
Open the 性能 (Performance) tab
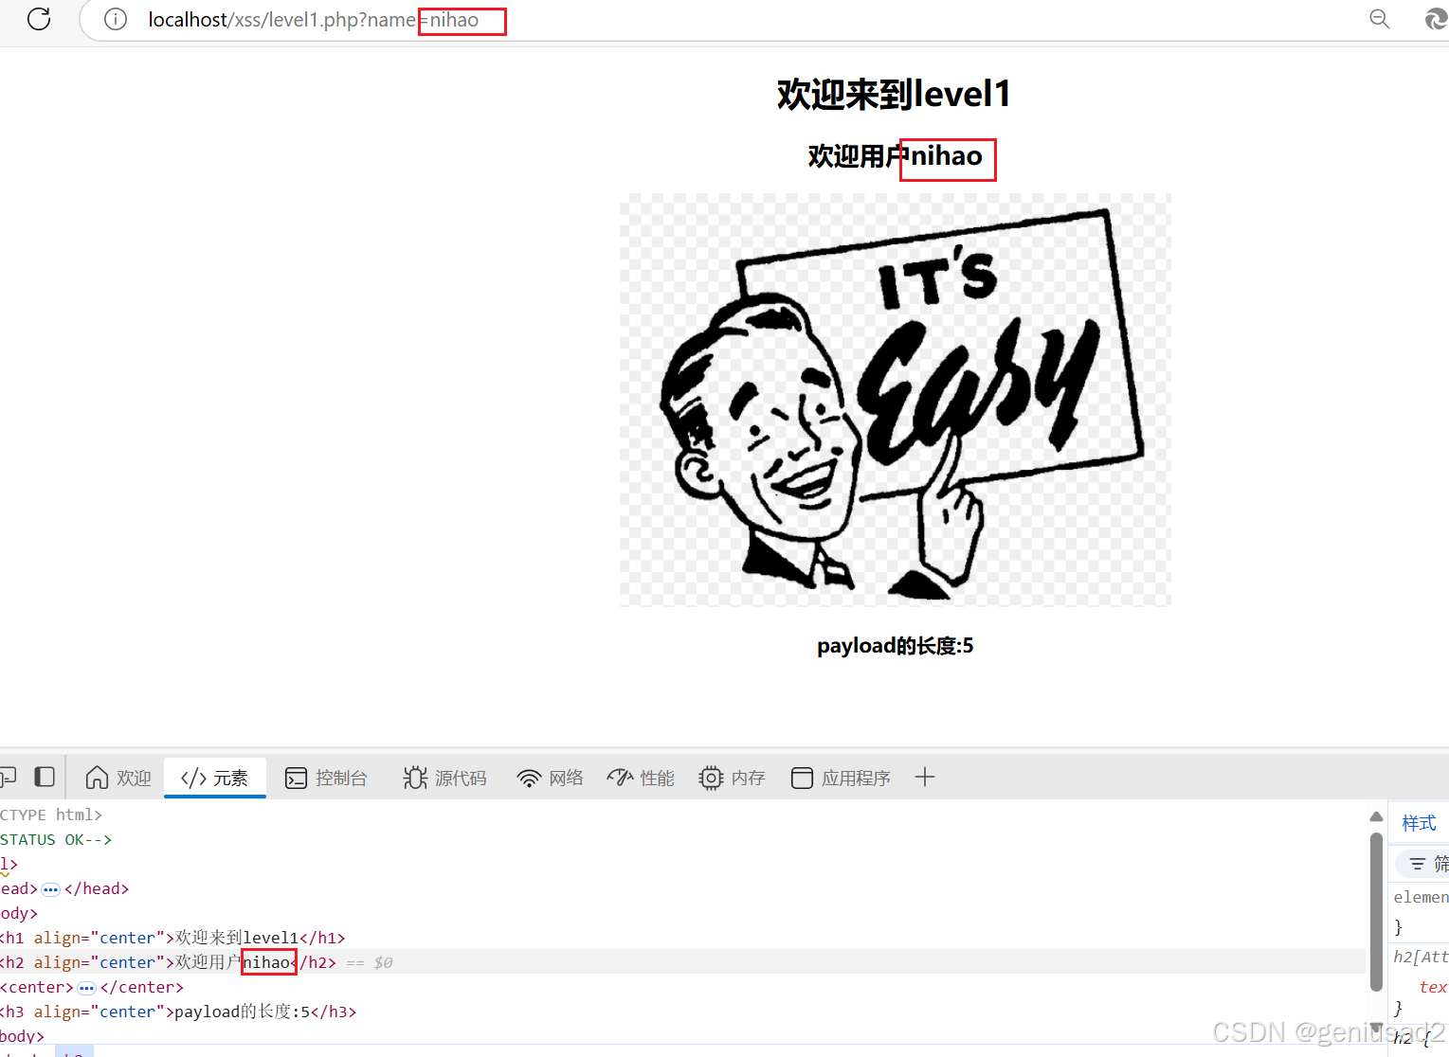pyautogui.click(x=641, y=778)
